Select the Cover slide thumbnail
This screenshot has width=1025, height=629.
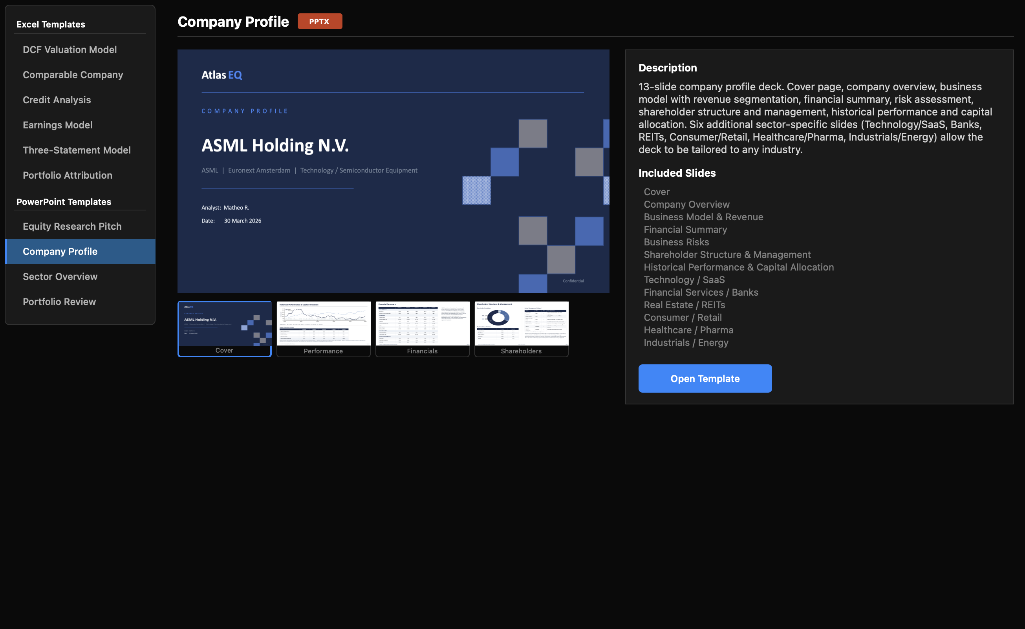coord(225,329)
